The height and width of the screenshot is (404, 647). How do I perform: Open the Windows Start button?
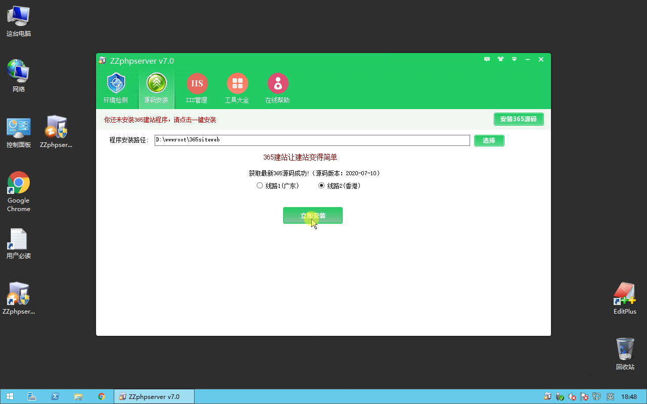10,396
